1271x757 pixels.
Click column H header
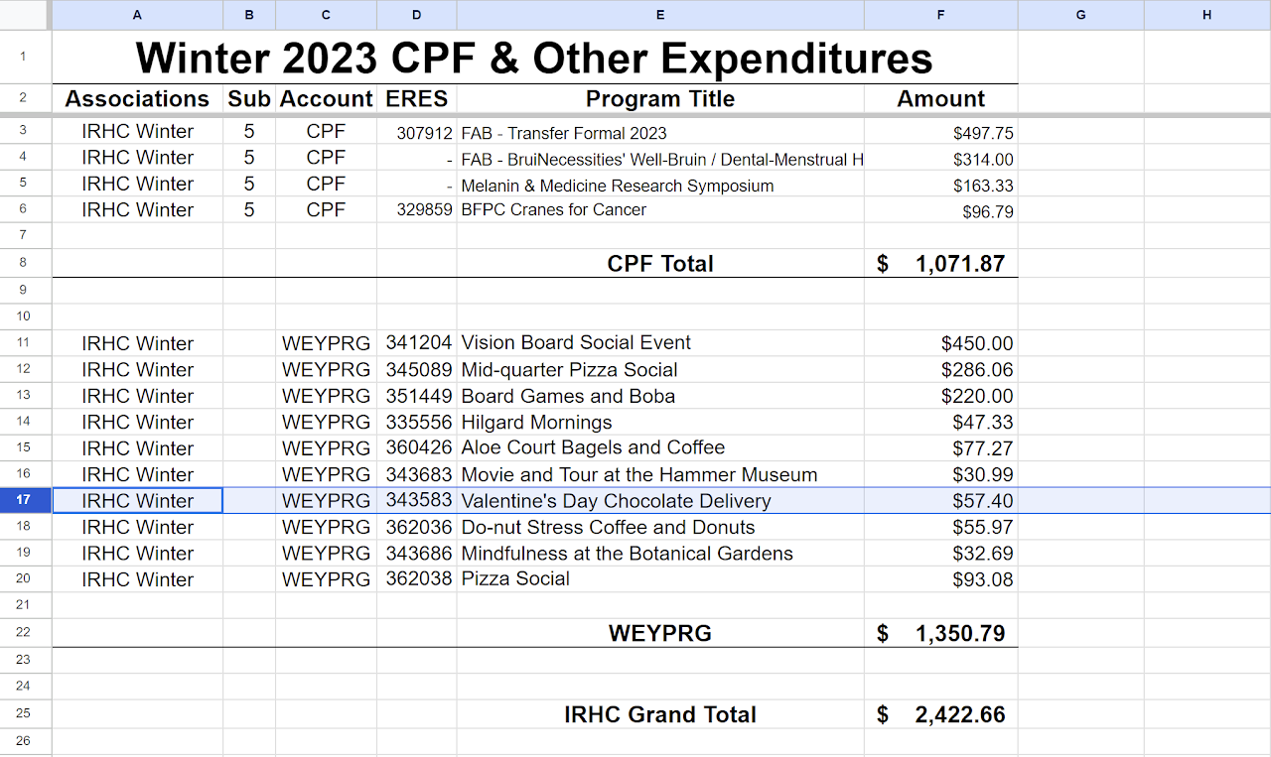click(x=1206, y=15)
